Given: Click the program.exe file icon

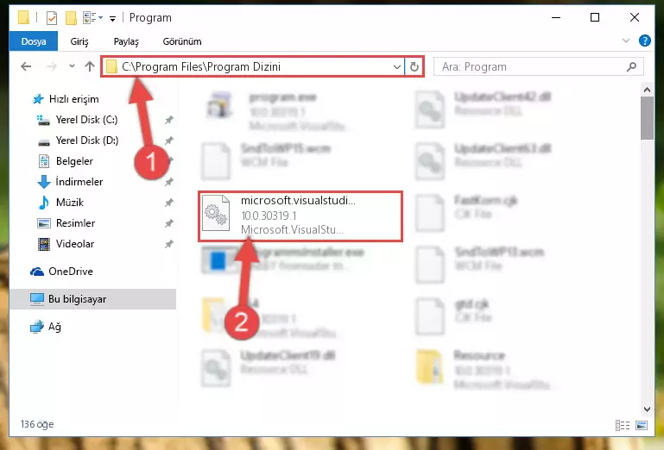Looking at the screenshot, I should [x=219, y=106].
